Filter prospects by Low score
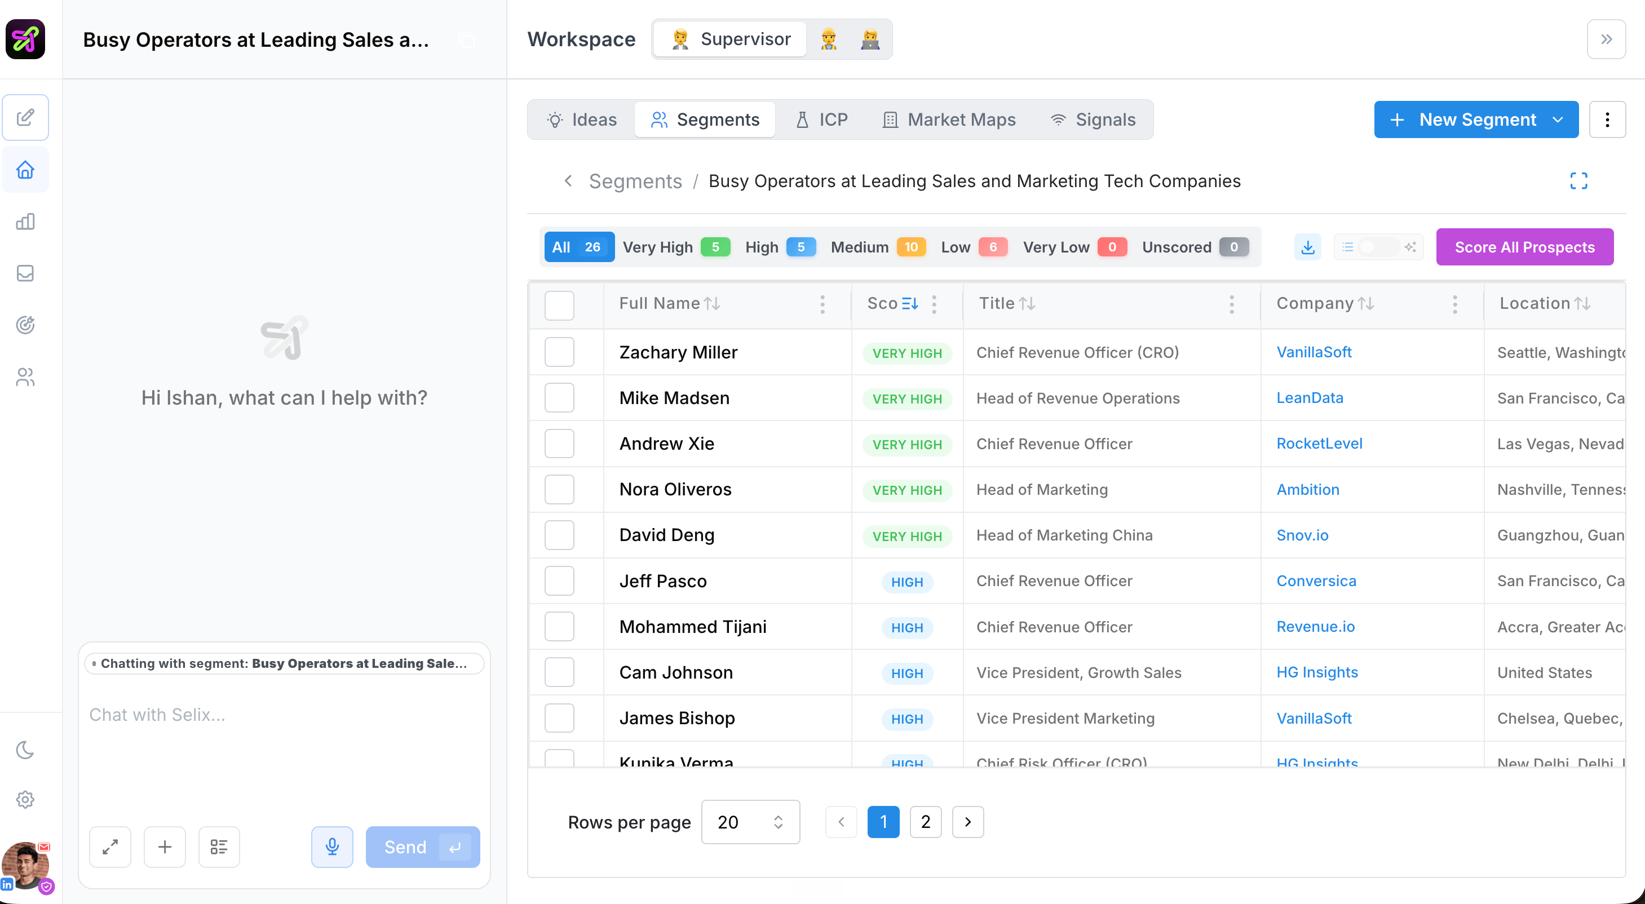This screenshot has width=1645, height=904. (974, 247)
